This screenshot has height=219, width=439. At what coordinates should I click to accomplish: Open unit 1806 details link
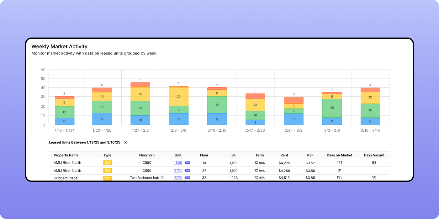click(x=178, y=163)
